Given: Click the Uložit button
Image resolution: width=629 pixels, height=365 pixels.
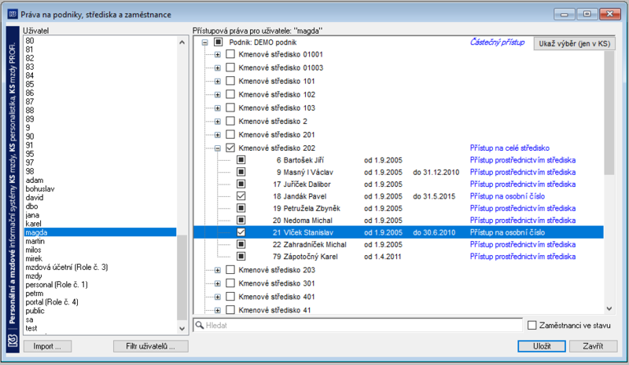Looking at the screenshot, I should tap(542, 346).
